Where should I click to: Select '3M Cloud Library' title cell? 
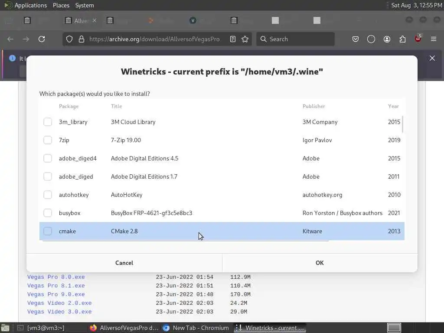click(133, 122)
